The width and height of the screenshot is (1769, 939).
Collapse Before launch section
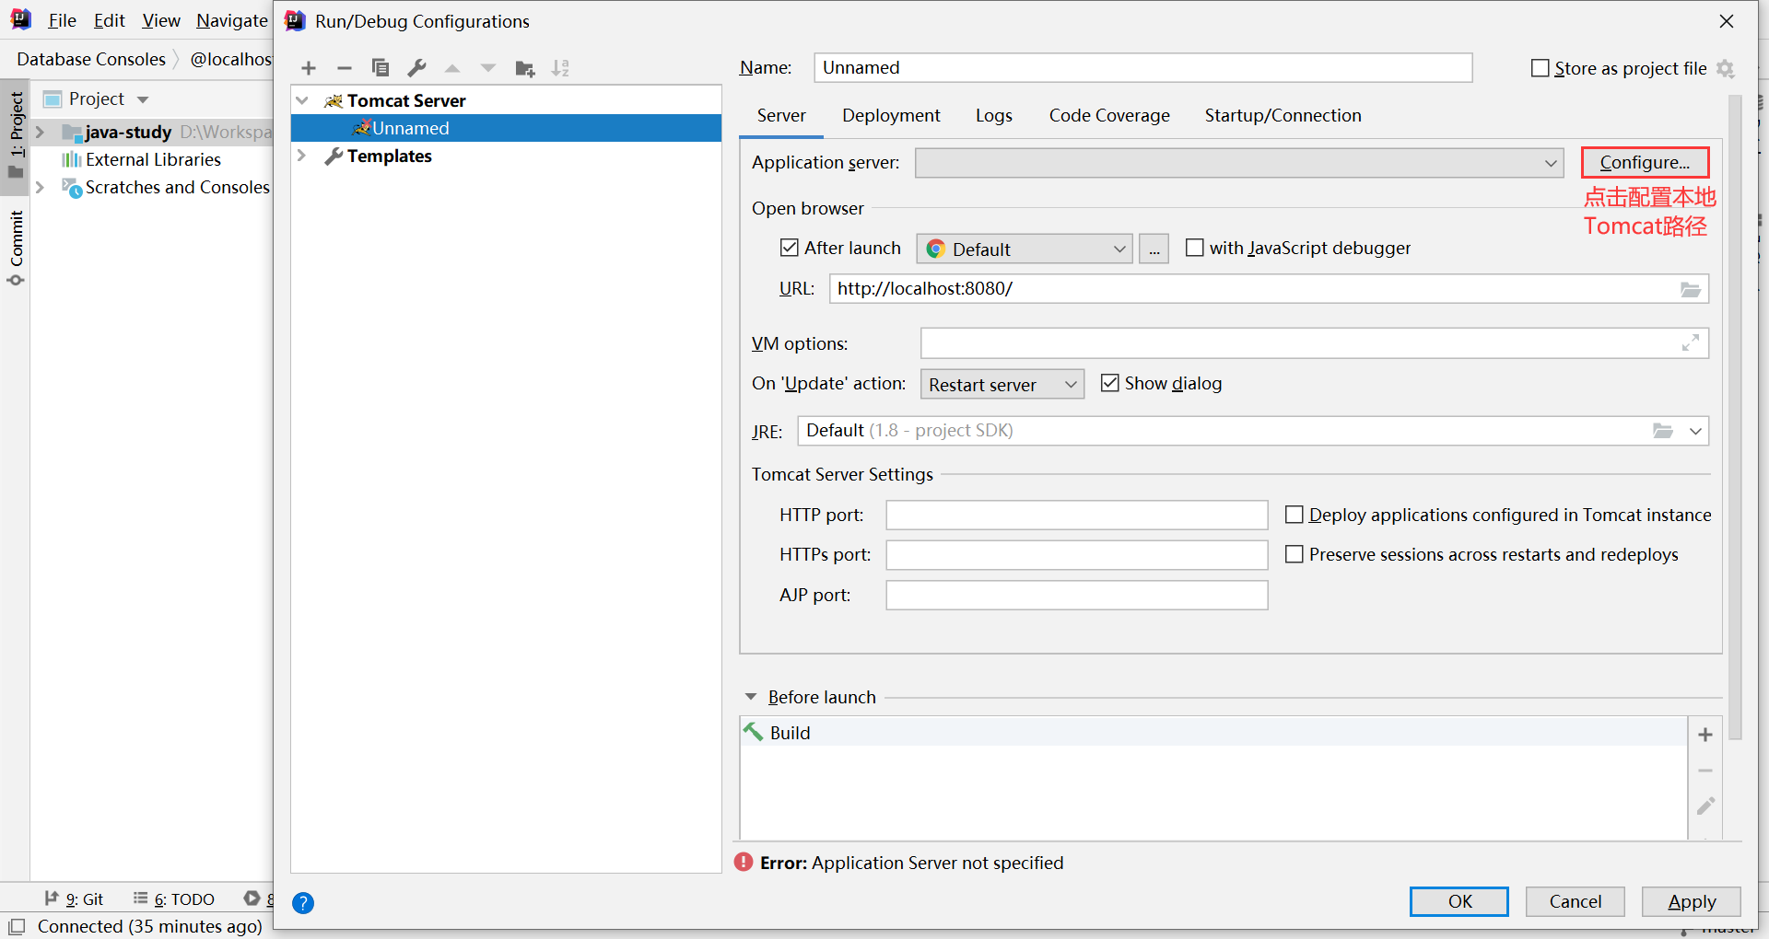pos(751,697)
